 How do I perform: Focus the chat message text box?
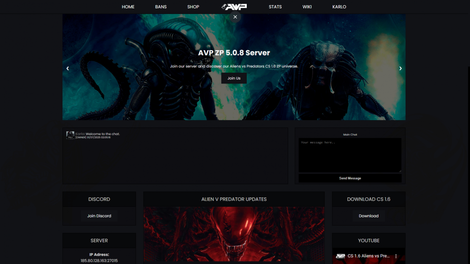coord(350,155)
